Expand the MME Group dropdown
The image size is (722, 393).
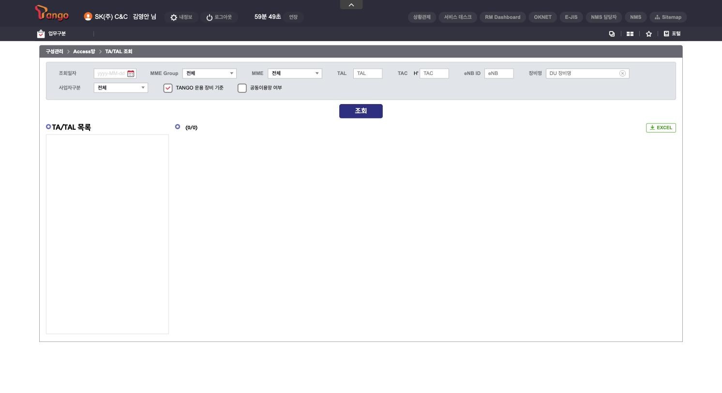point(210,74)
